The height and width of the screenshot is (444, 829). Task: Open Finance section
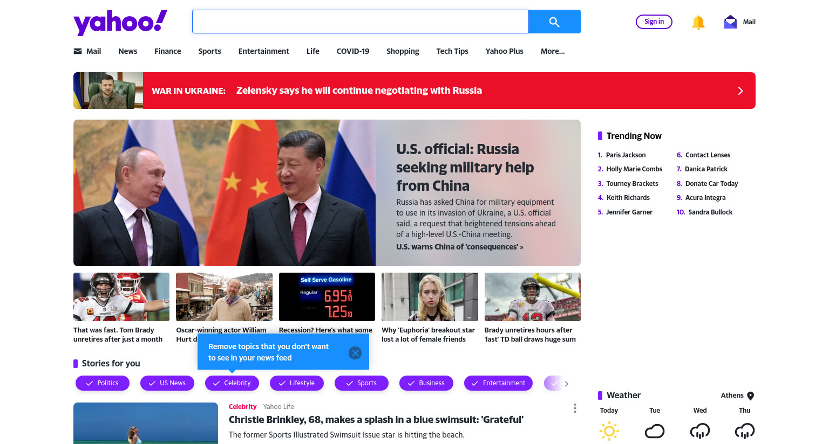click(x=168, y=51)
